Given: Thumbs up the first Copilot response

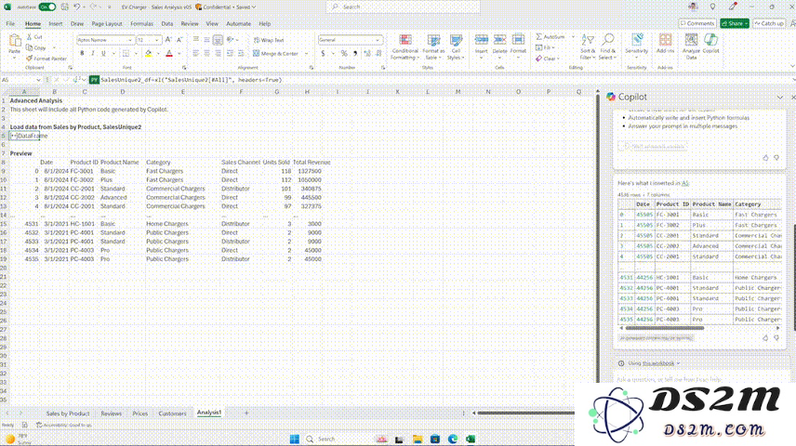Looking at the screenshot, I should click(765, 158).
